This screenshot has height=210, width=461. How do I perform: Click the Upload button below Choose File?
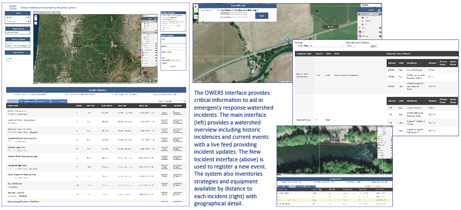164,63
